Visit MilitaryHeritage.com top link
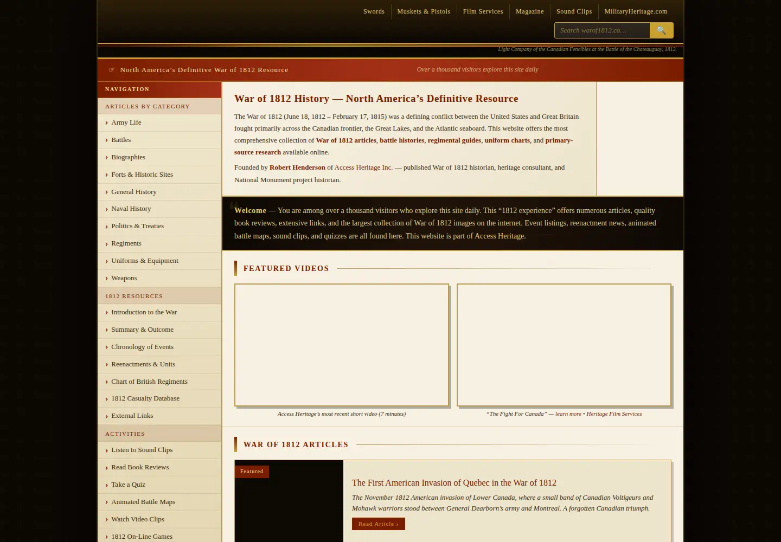 coord(636,11)
